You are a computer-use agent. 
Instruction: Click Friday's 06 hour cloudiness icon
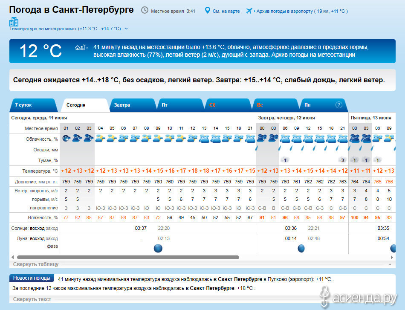(x=377, y=139)
